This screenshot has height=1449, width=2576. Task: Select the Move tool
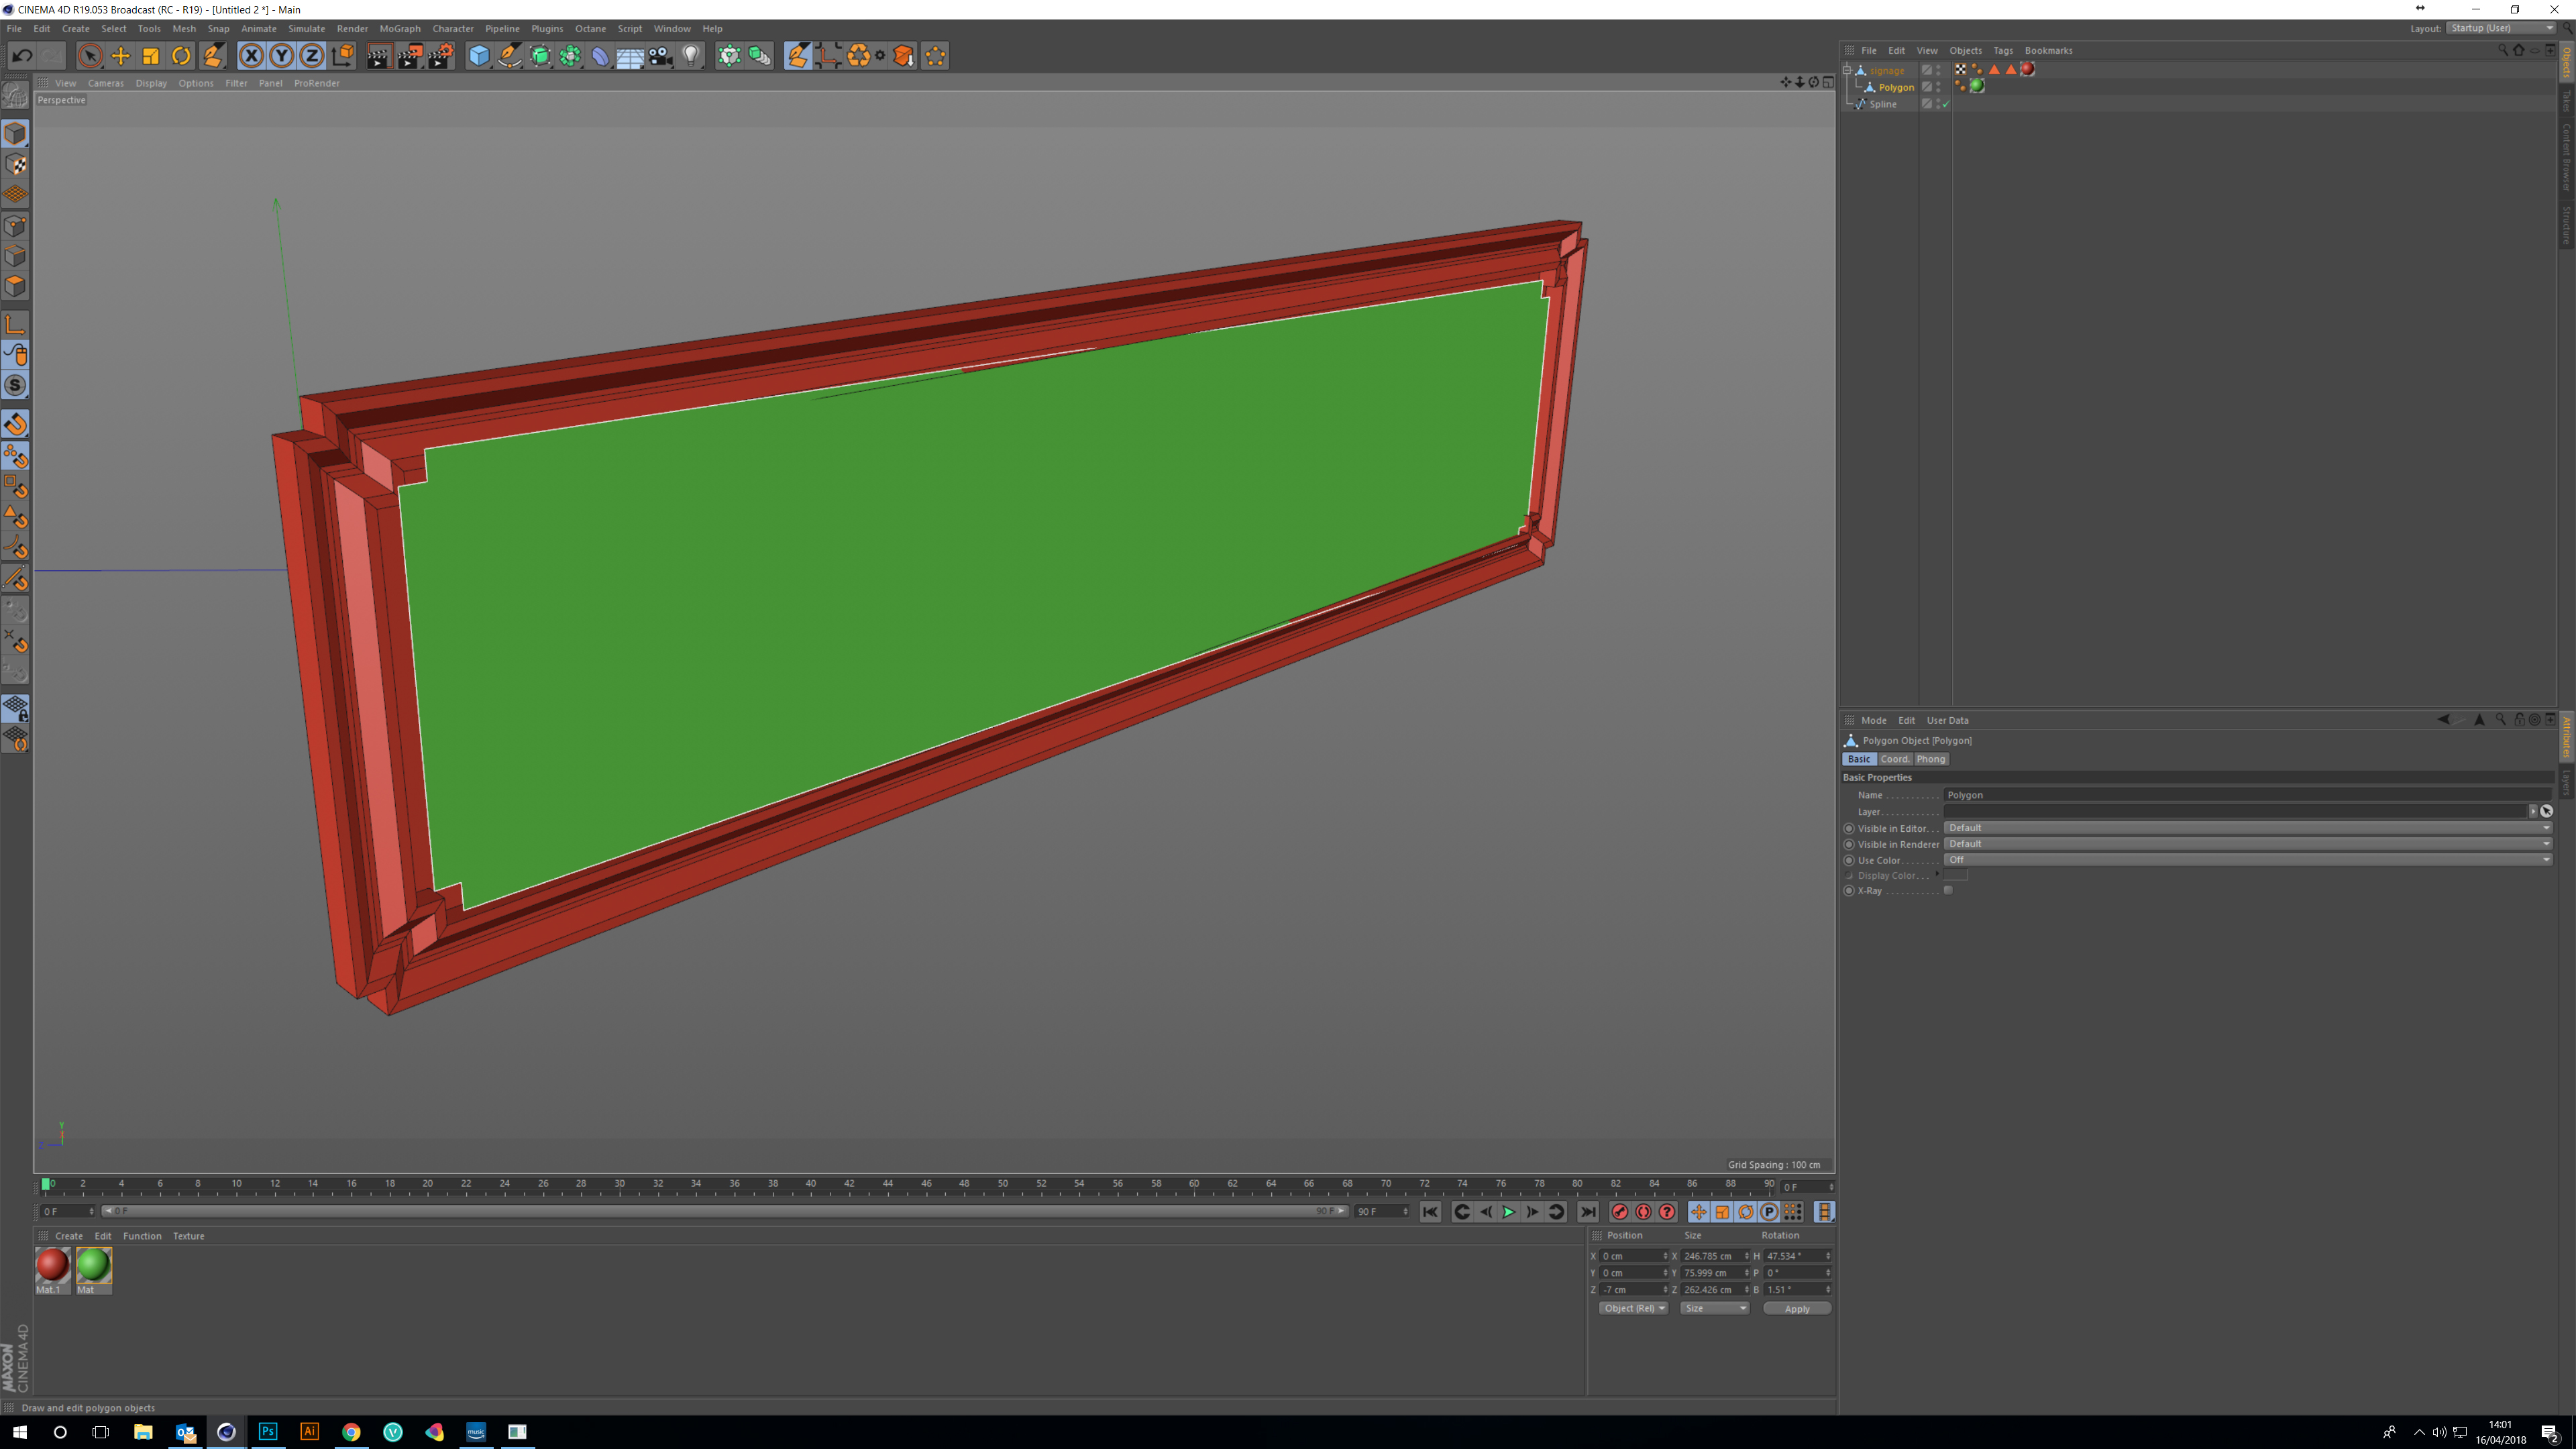coord(120,56)
